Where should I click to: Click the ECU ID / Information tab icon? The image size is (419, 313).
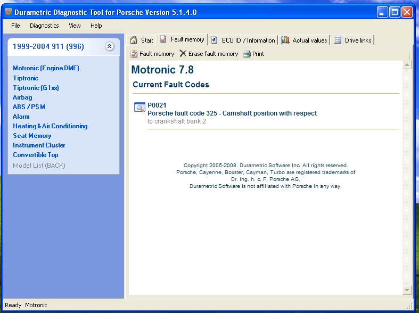[x=215, y=40]
